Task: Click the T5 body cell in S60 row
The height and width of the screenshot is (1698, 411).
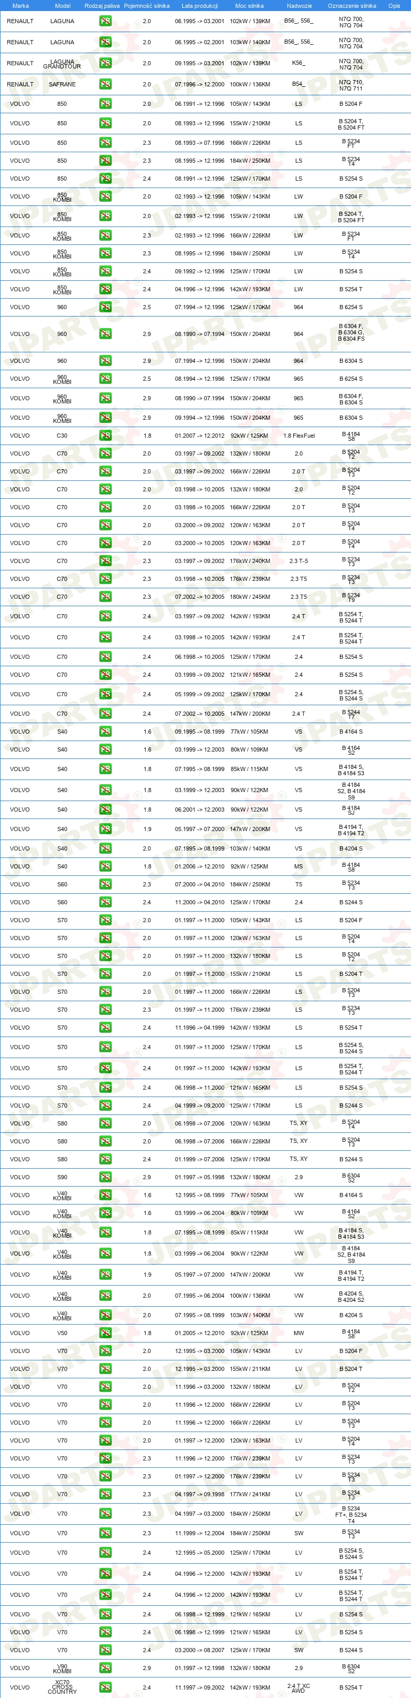Action: (x=299, y=885)
